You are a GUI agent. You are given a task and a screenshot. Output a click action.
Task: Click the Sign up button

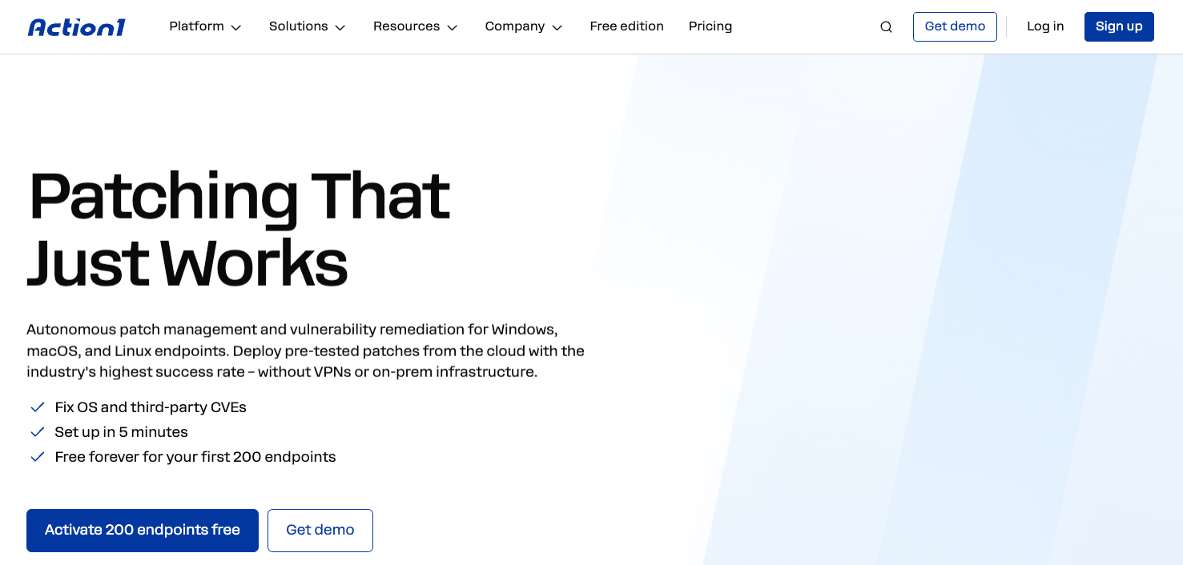[x=1119, y=26]
